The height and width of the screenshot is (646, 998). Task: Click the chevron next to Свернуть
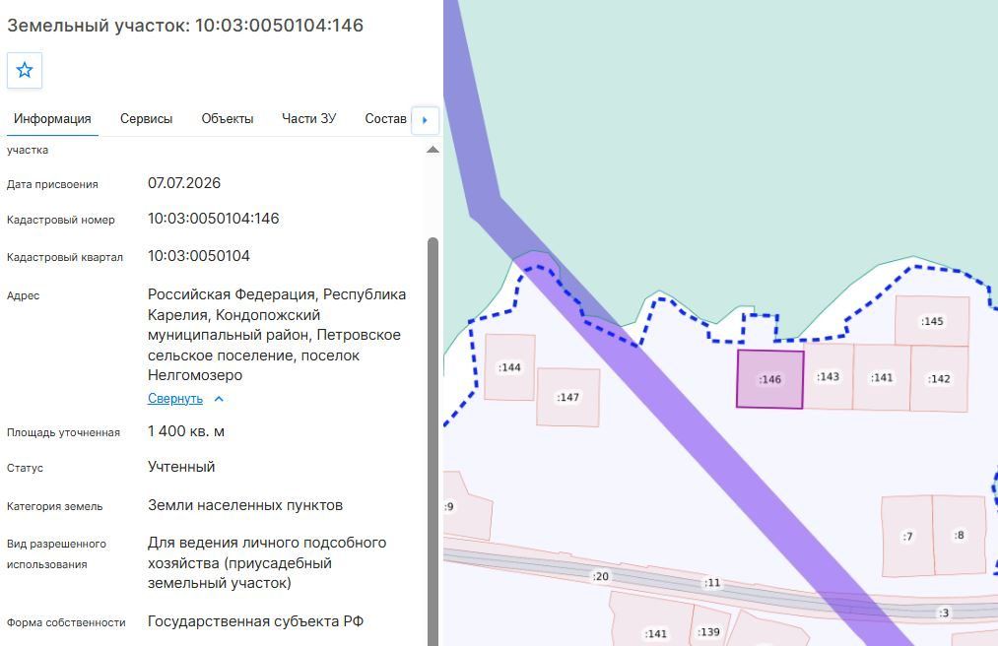coord(219,399)
